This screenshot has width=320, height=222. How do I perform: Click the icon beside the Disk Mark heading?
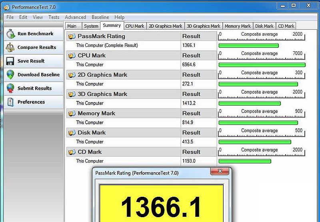point(72,133)
